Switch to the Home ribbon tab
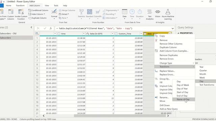The width and height of the screenshot is (216, 121). pos(8,6)
